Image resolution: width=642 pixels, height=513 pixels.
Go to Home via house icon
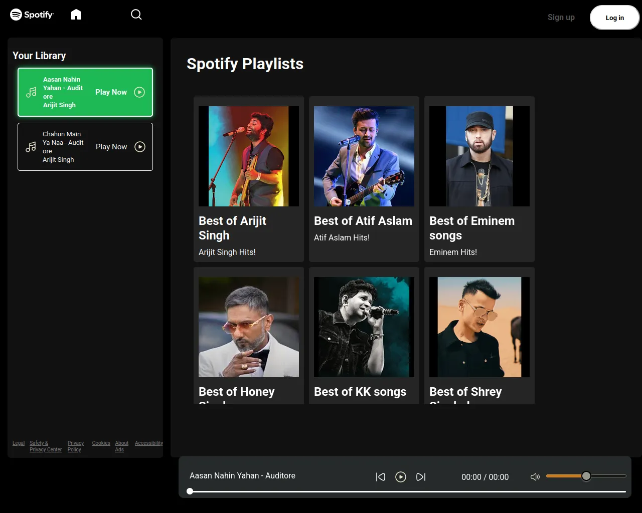[76, 15]
